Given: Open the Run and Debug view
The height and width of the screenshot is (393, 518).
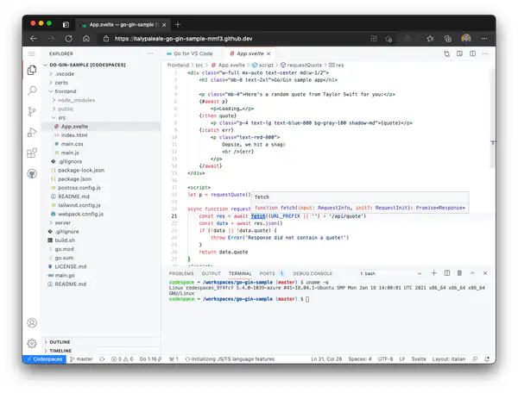Looking at the screenshot, I should (32, 132).
